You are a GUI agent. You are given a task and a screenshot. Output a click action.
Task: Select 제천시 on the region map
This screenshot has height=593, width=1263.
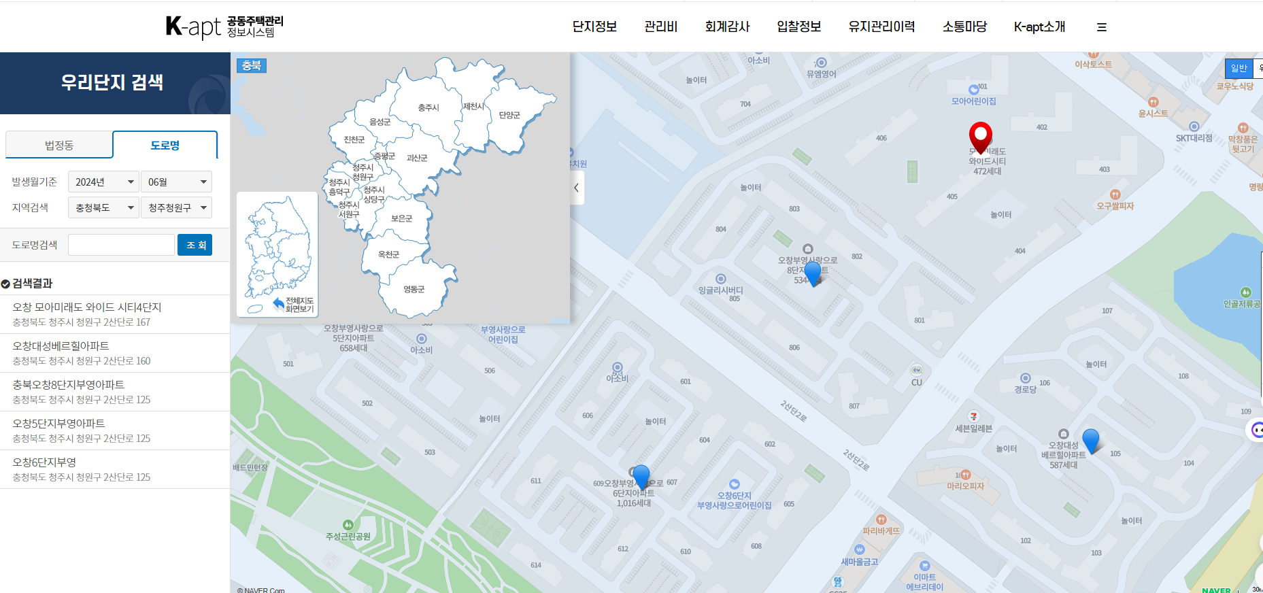pos(473,106)
